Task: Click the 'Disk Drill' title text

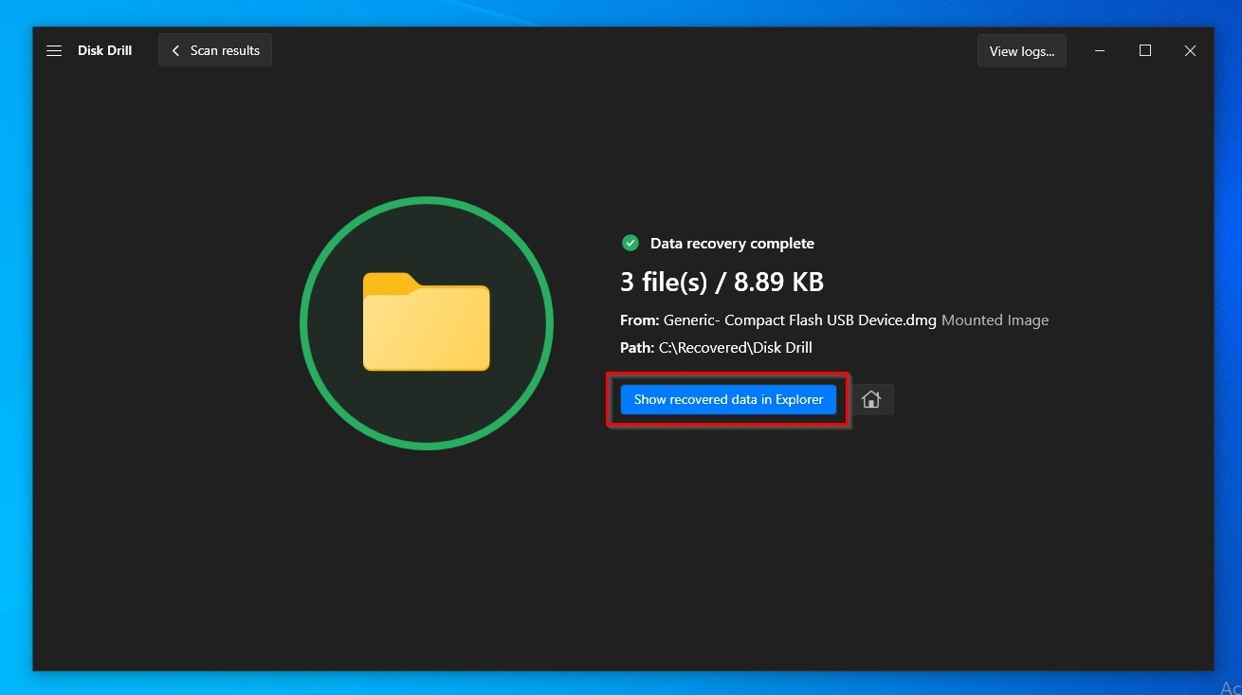Action: [104, 50]
